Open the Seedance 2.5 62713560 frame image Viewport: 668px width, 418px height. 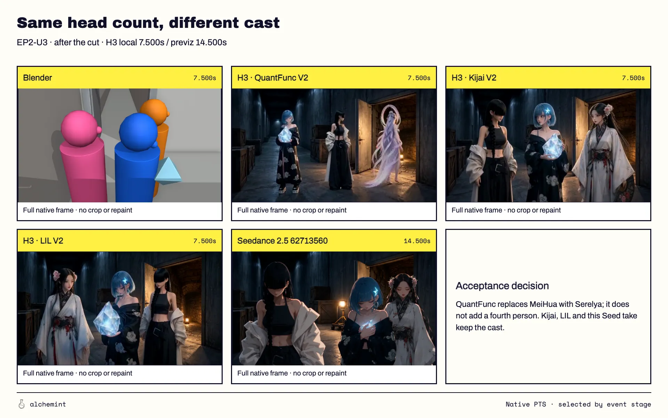coord(334,308)
